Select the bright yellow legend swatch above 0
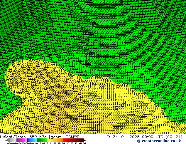Screen dimensions: 186x144 tap(48, 140)
